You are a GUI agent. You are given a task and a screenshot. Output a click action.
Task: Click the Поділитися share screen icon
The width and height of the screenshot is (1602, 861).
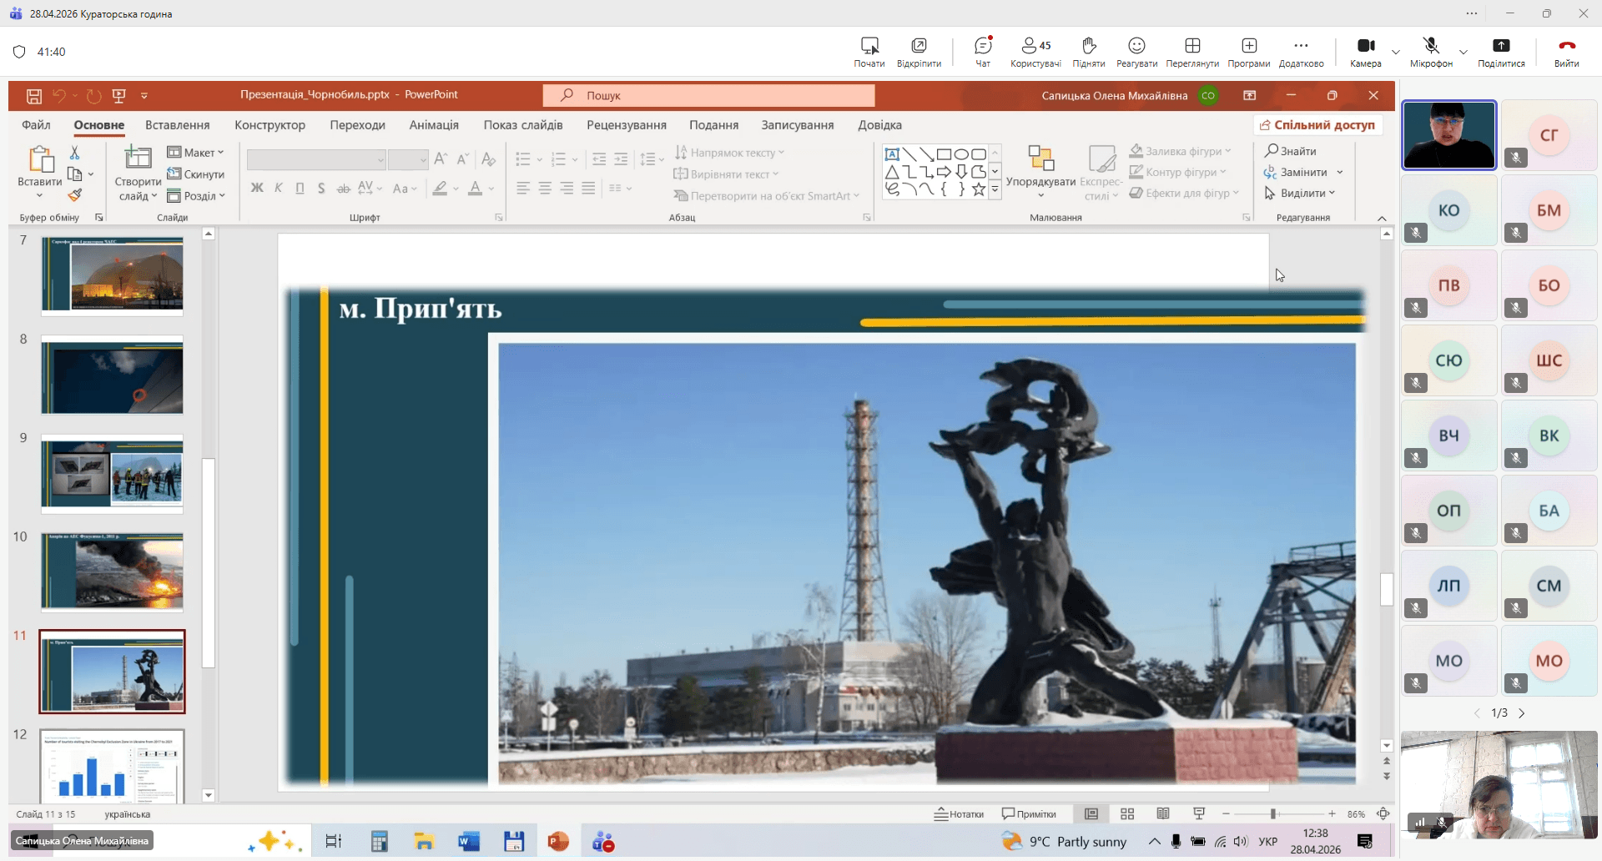pos(1500,51)
